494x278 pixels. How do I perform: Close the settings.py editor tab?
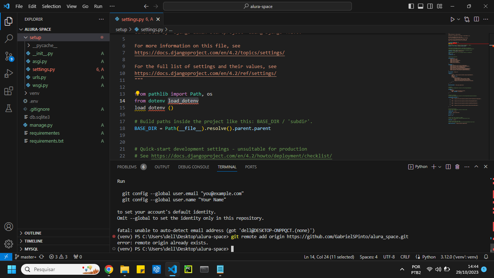tap(158, 19)
